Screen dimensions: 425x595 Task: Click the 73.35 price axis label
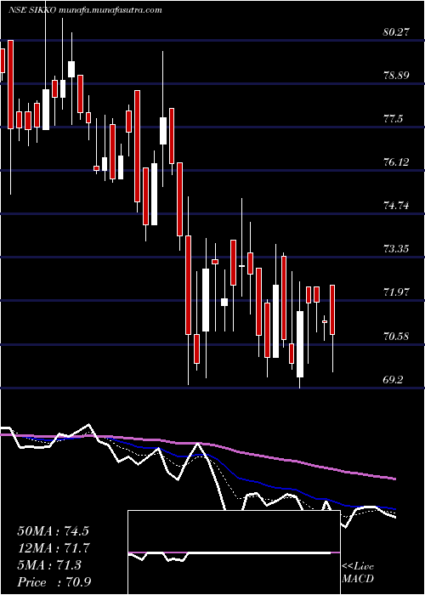(x=397, y=249)
